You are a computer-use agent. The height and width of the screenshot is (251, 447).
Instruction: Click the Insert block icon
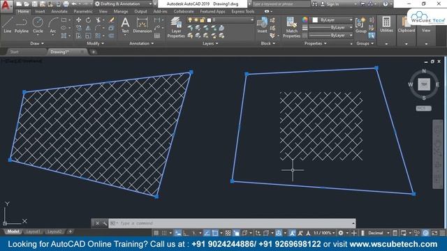[262, 25]
